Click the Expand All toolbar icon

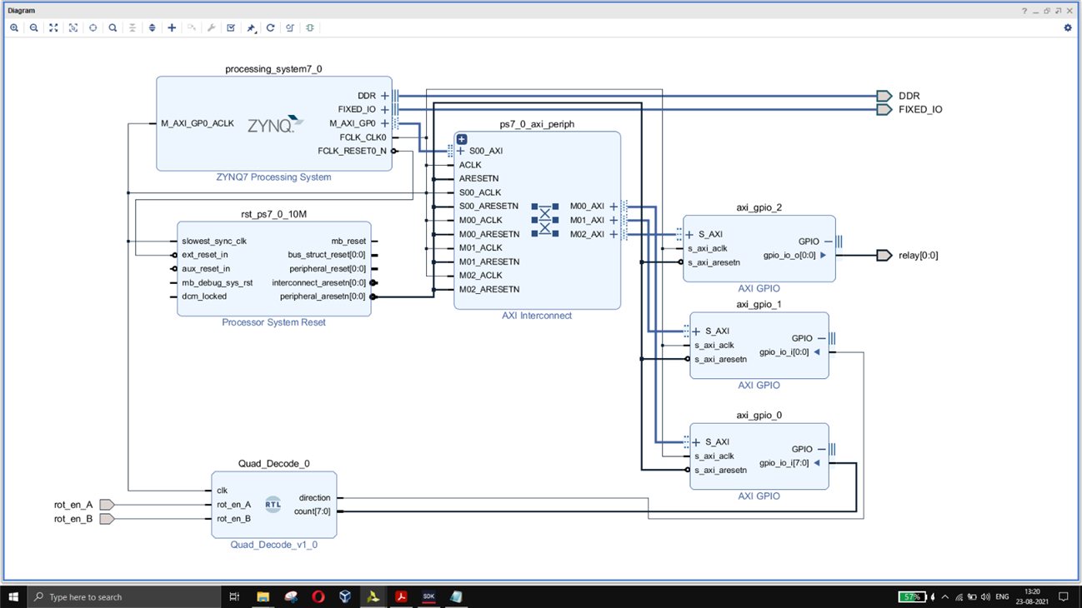click(x=152, y=27)
